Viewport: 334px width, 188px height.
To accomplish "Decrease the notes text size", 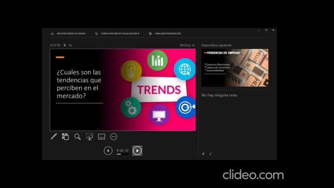I will click(210, 154).
